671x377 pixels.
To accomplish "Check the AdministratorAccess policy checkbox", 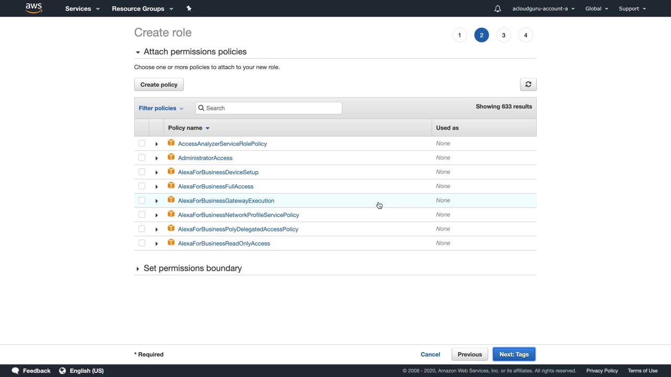I will [x=142, y=158].
